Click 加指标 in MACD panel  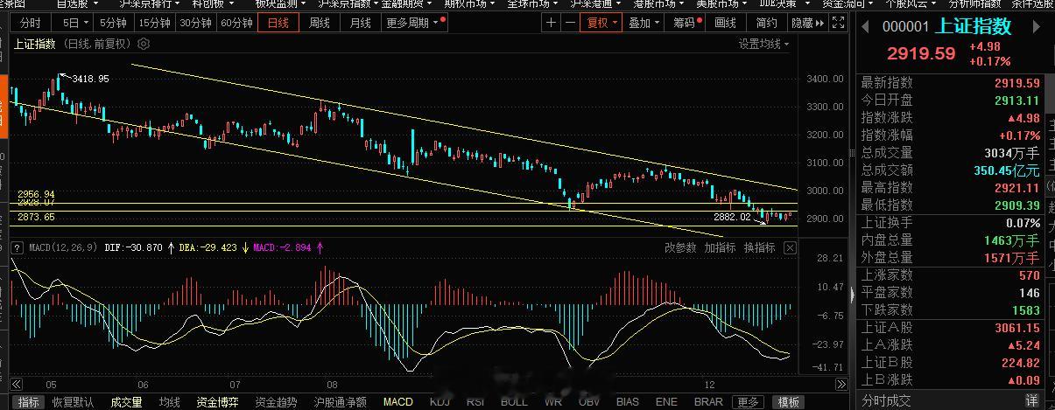[x=720, y=247]
